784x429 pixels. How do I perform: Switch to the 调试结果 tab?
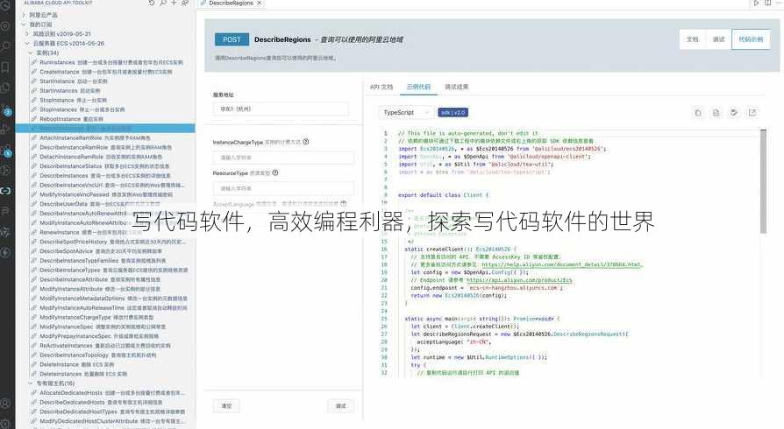click(457, 87)
